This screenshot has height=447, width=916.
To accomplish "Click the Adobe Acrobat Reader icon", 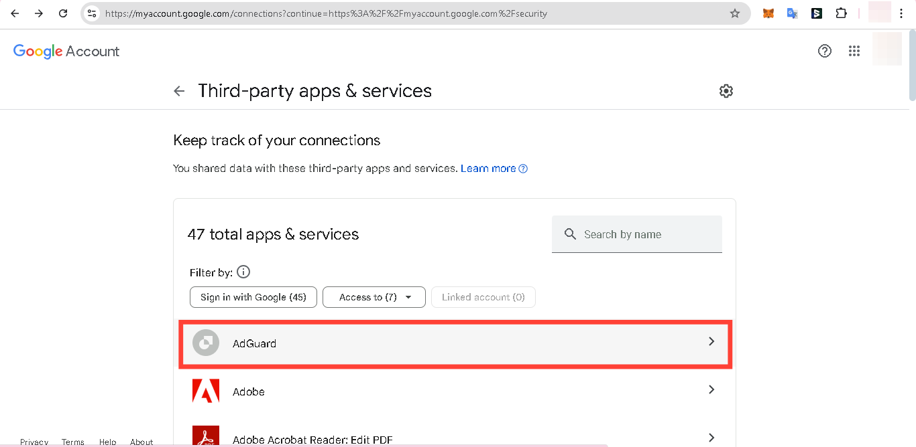I will tap(206, 436).
